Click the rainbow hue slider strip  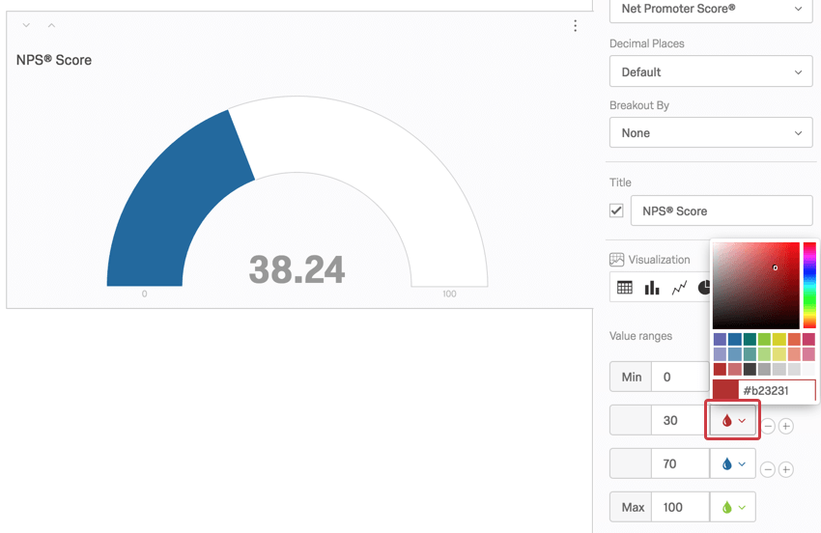click(809, 286)
